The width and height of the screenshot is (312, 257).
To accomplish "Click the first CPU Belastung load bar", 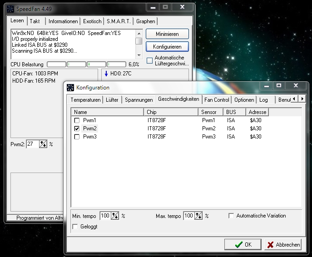I will tap(56, 64).
